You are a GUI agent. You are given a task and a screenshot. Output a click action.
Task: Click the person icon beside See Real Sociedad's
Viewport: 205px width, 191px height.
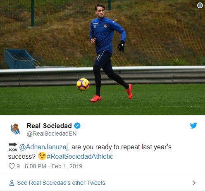12,183
